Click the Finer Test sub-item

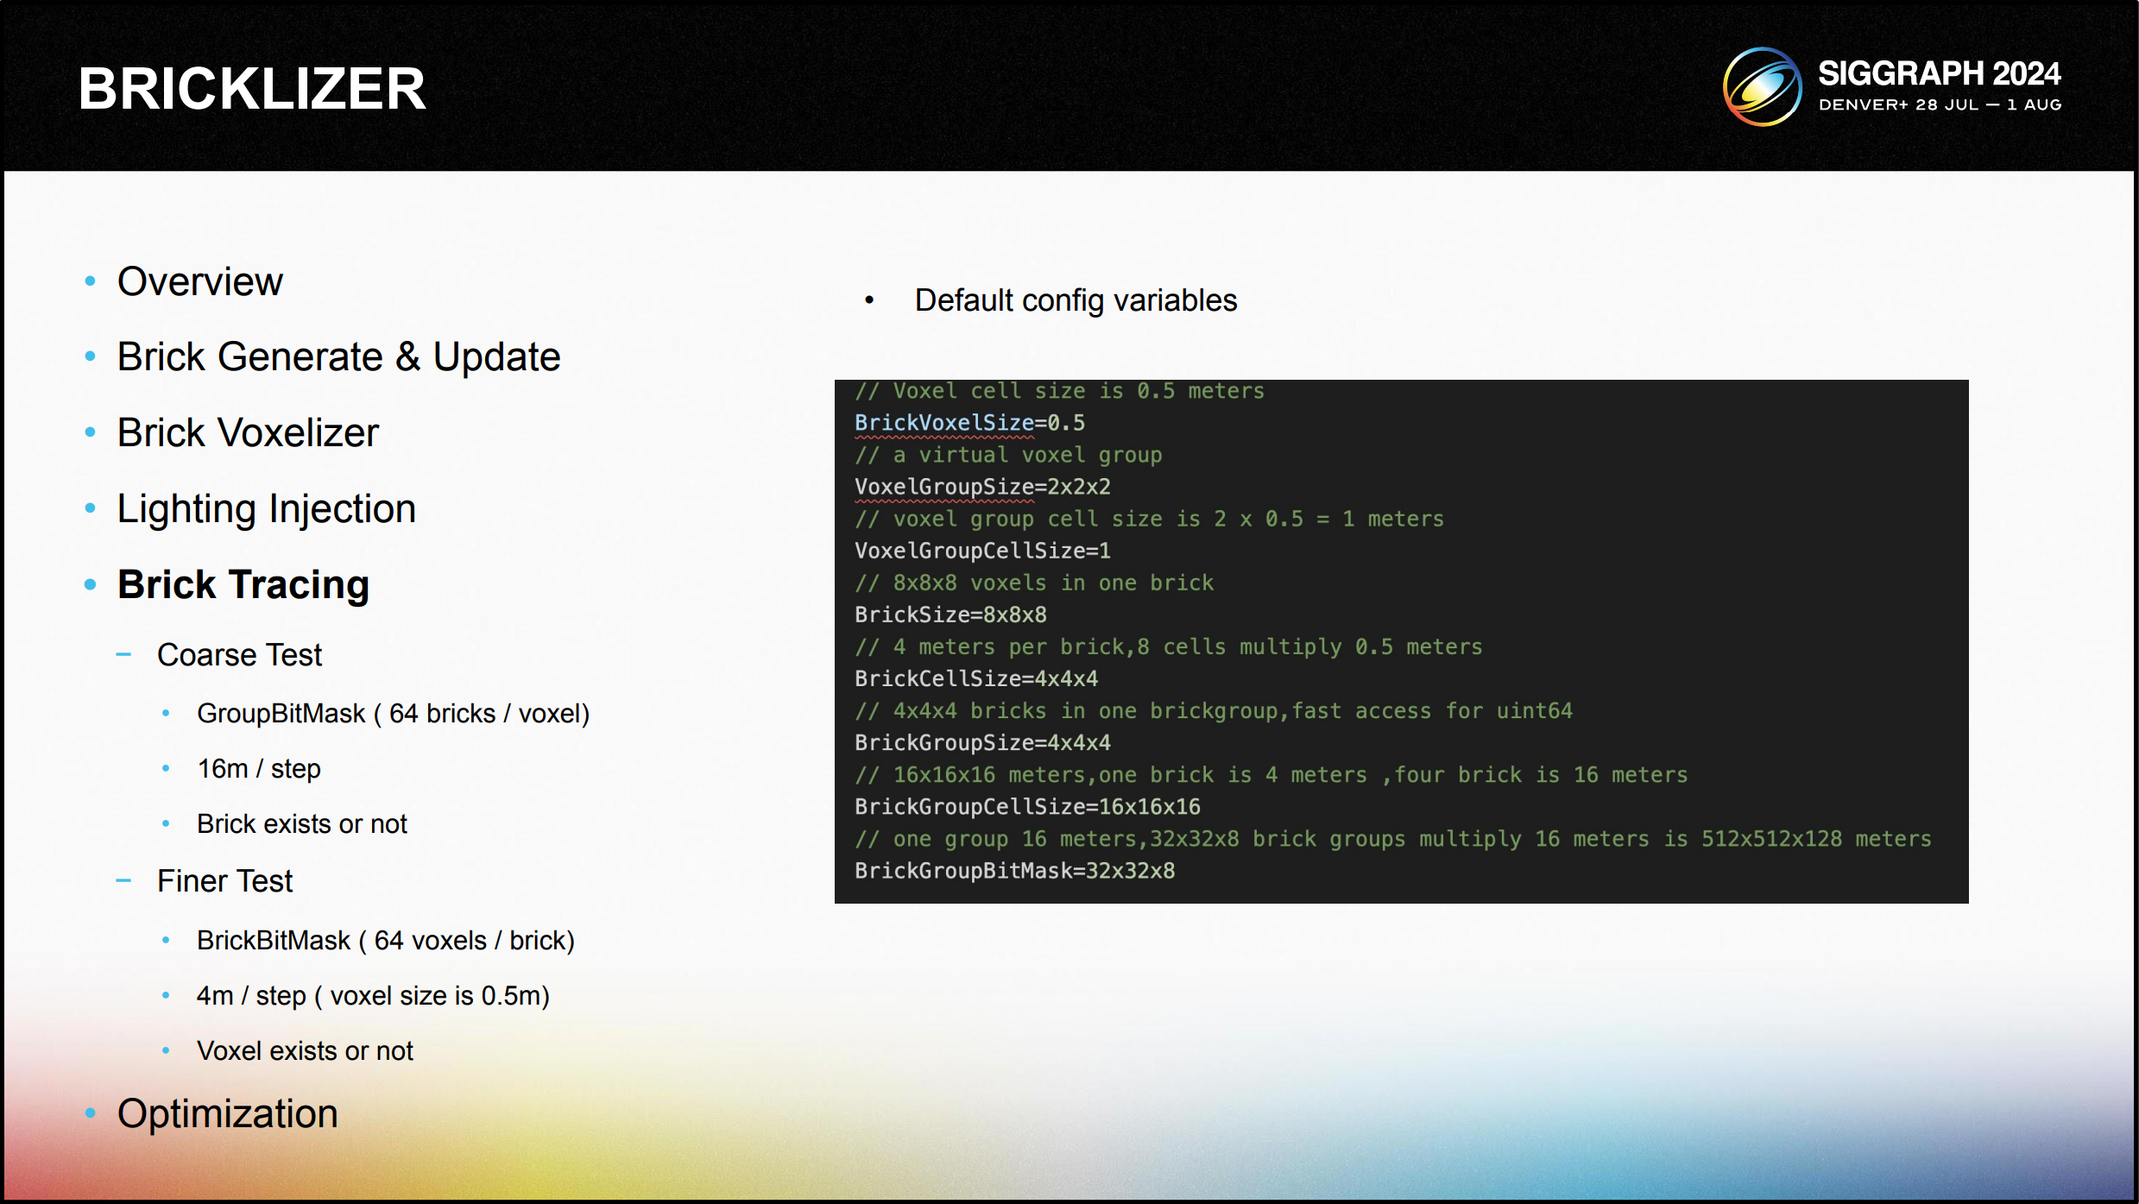[224, 881]
